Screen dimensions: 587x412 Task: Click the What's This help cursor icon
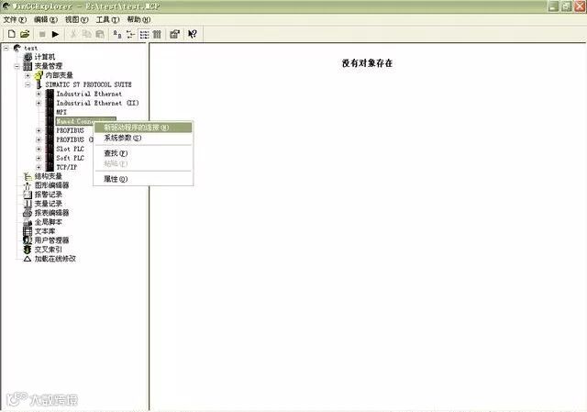193,35
